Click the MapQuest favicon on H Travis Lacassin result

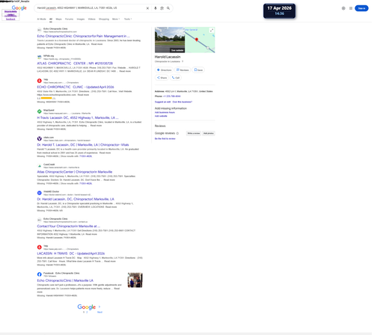pyautogui.click(x=40, y=111)
